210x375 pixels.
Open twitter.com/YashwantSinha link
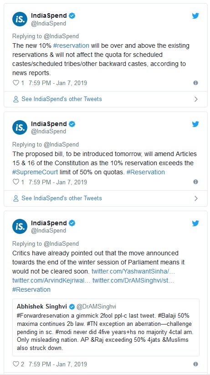tap(133, 272)
